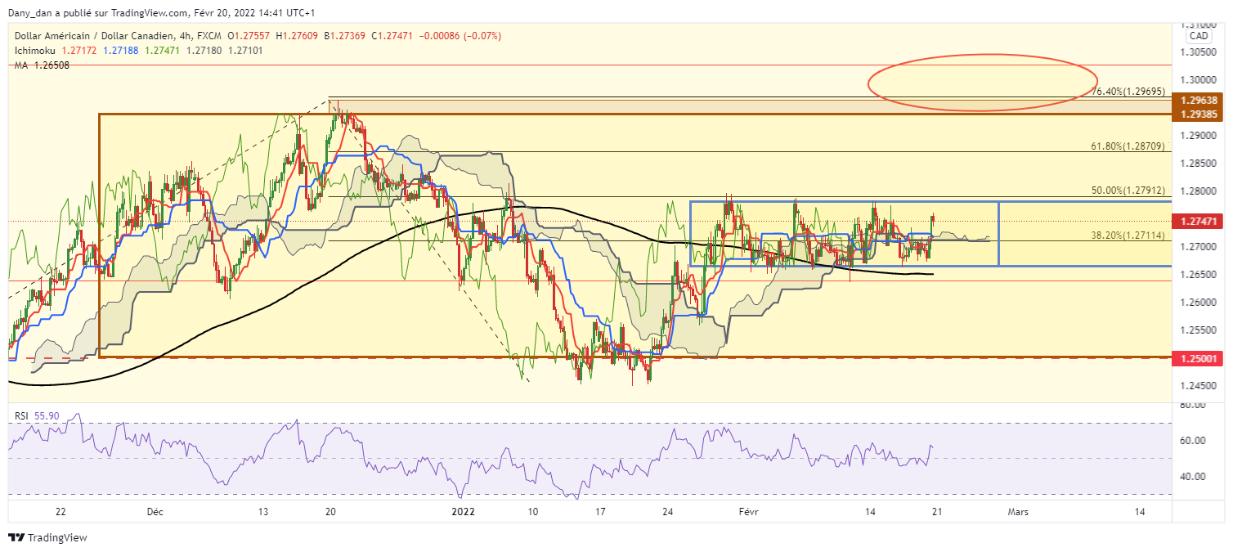Select the RSI indicator label
Screen dimensions: 1233x552
click(x=22, y=416)
